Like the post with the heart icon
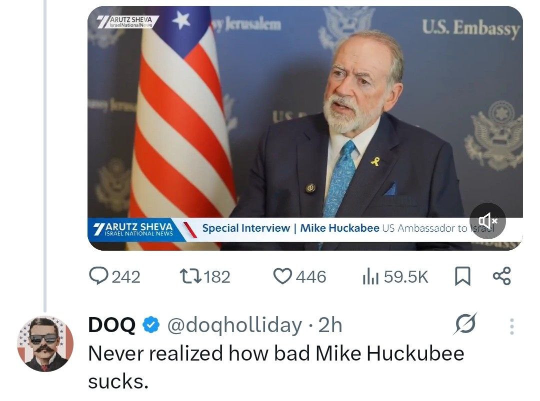Screen dimensions: 540x401 click(x=283, y=277)
